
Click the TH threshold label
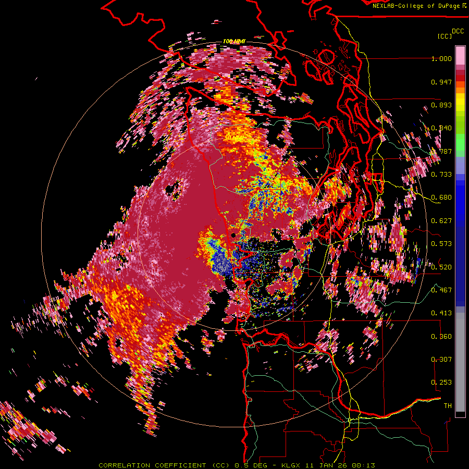448,405
